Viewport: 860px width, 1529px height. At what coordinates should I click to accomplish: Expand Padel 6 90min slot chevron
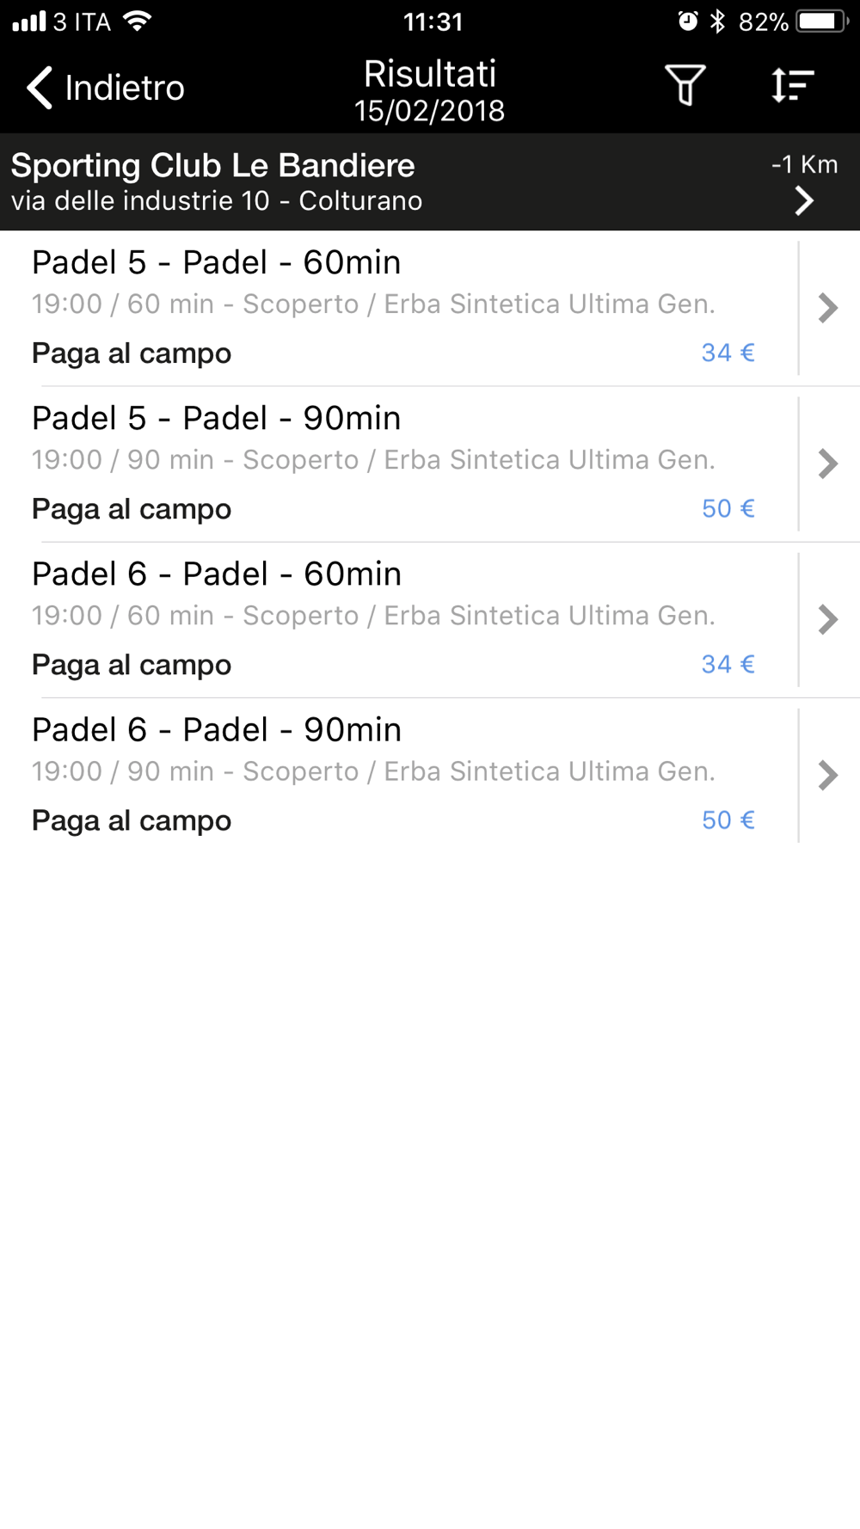[828, 776]
